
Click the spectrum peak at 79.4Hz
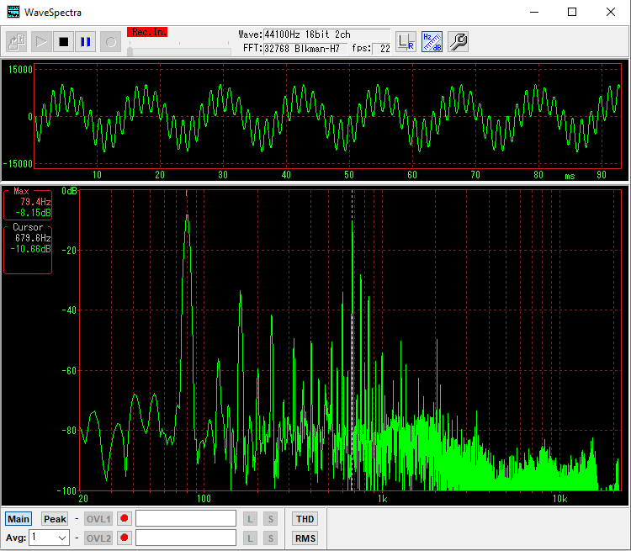(187, 216)
